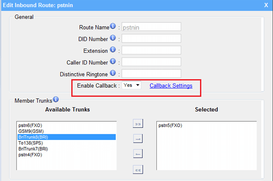
Task: Add highlighted trunk with single right arrow button
Action: pyautogui.click(x=138, y=138)
